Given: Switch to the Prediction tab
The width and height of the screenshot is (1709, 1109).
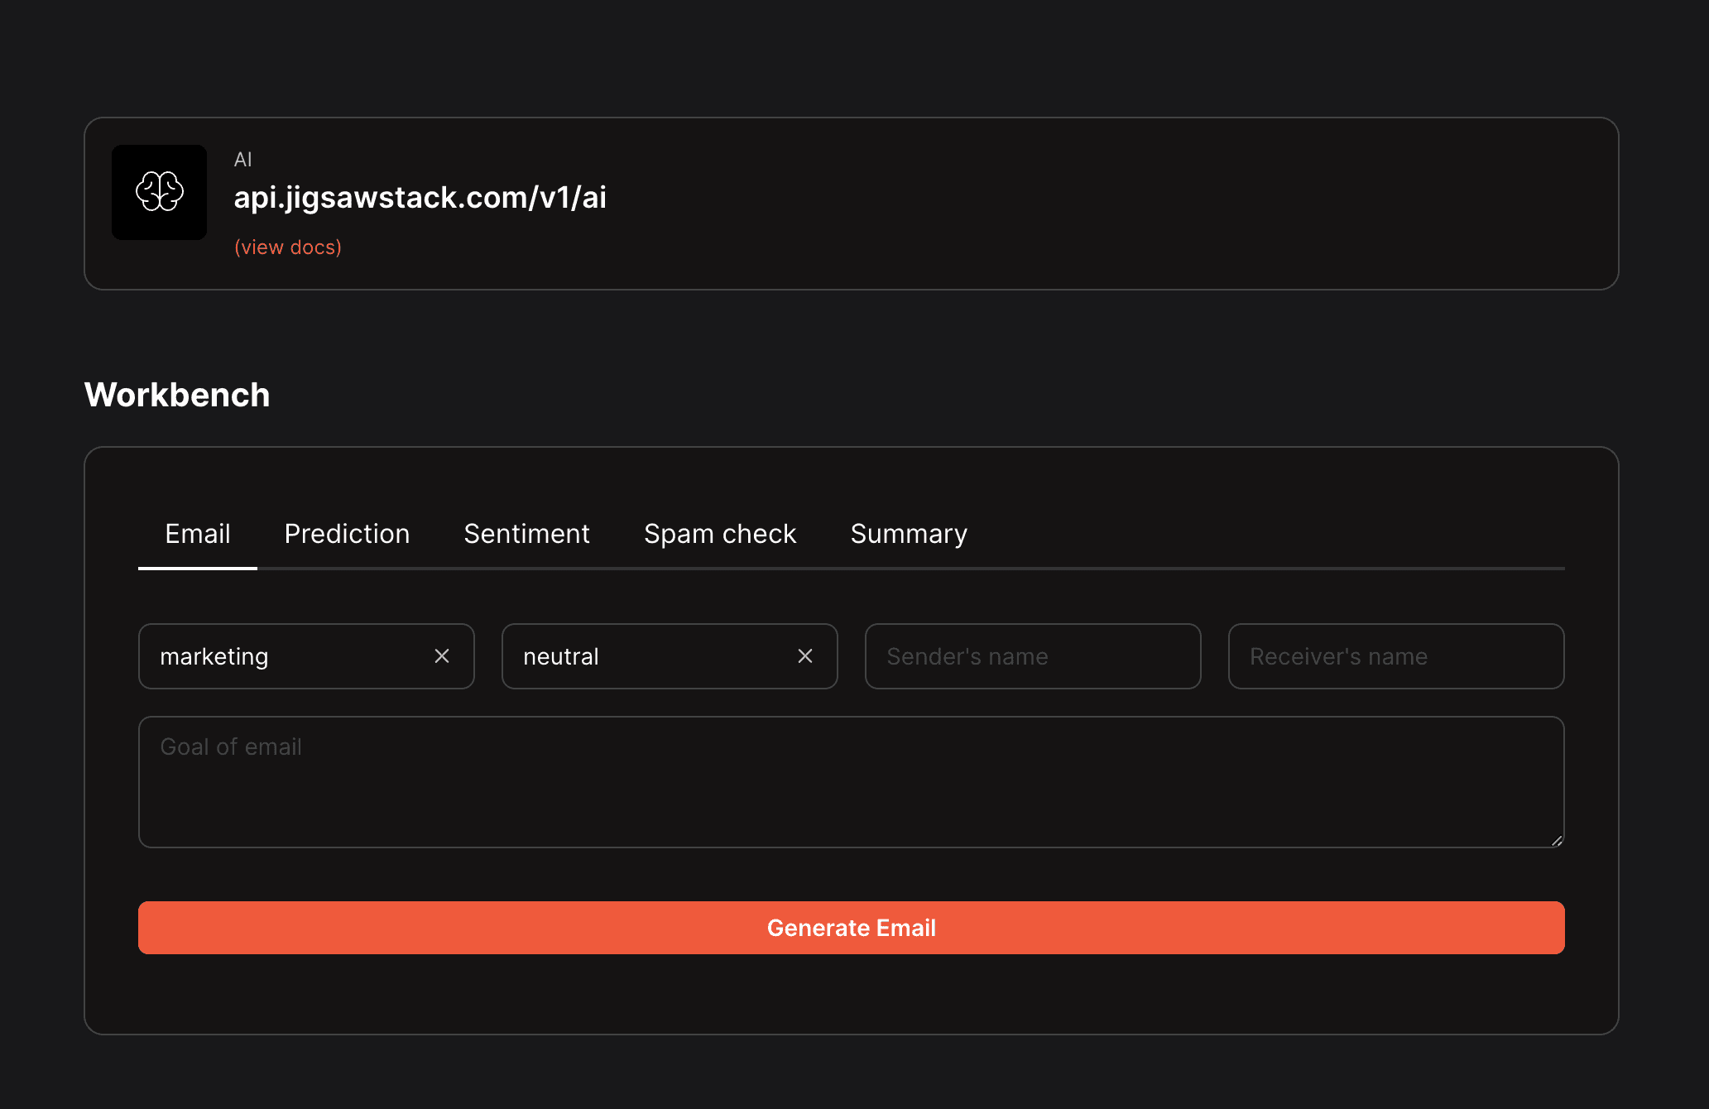Looking at the screenshot, I should 347,534.
